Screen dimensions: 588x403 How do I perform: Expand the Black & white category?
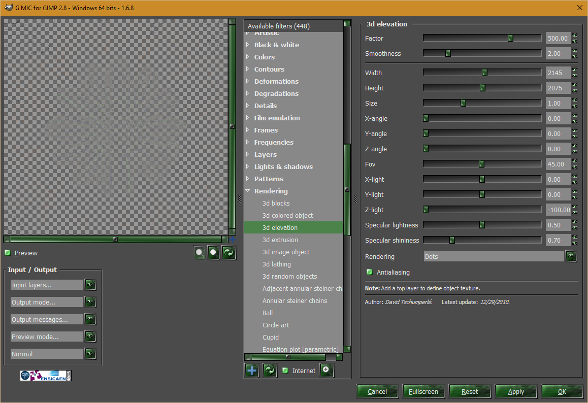pos(247,45)
